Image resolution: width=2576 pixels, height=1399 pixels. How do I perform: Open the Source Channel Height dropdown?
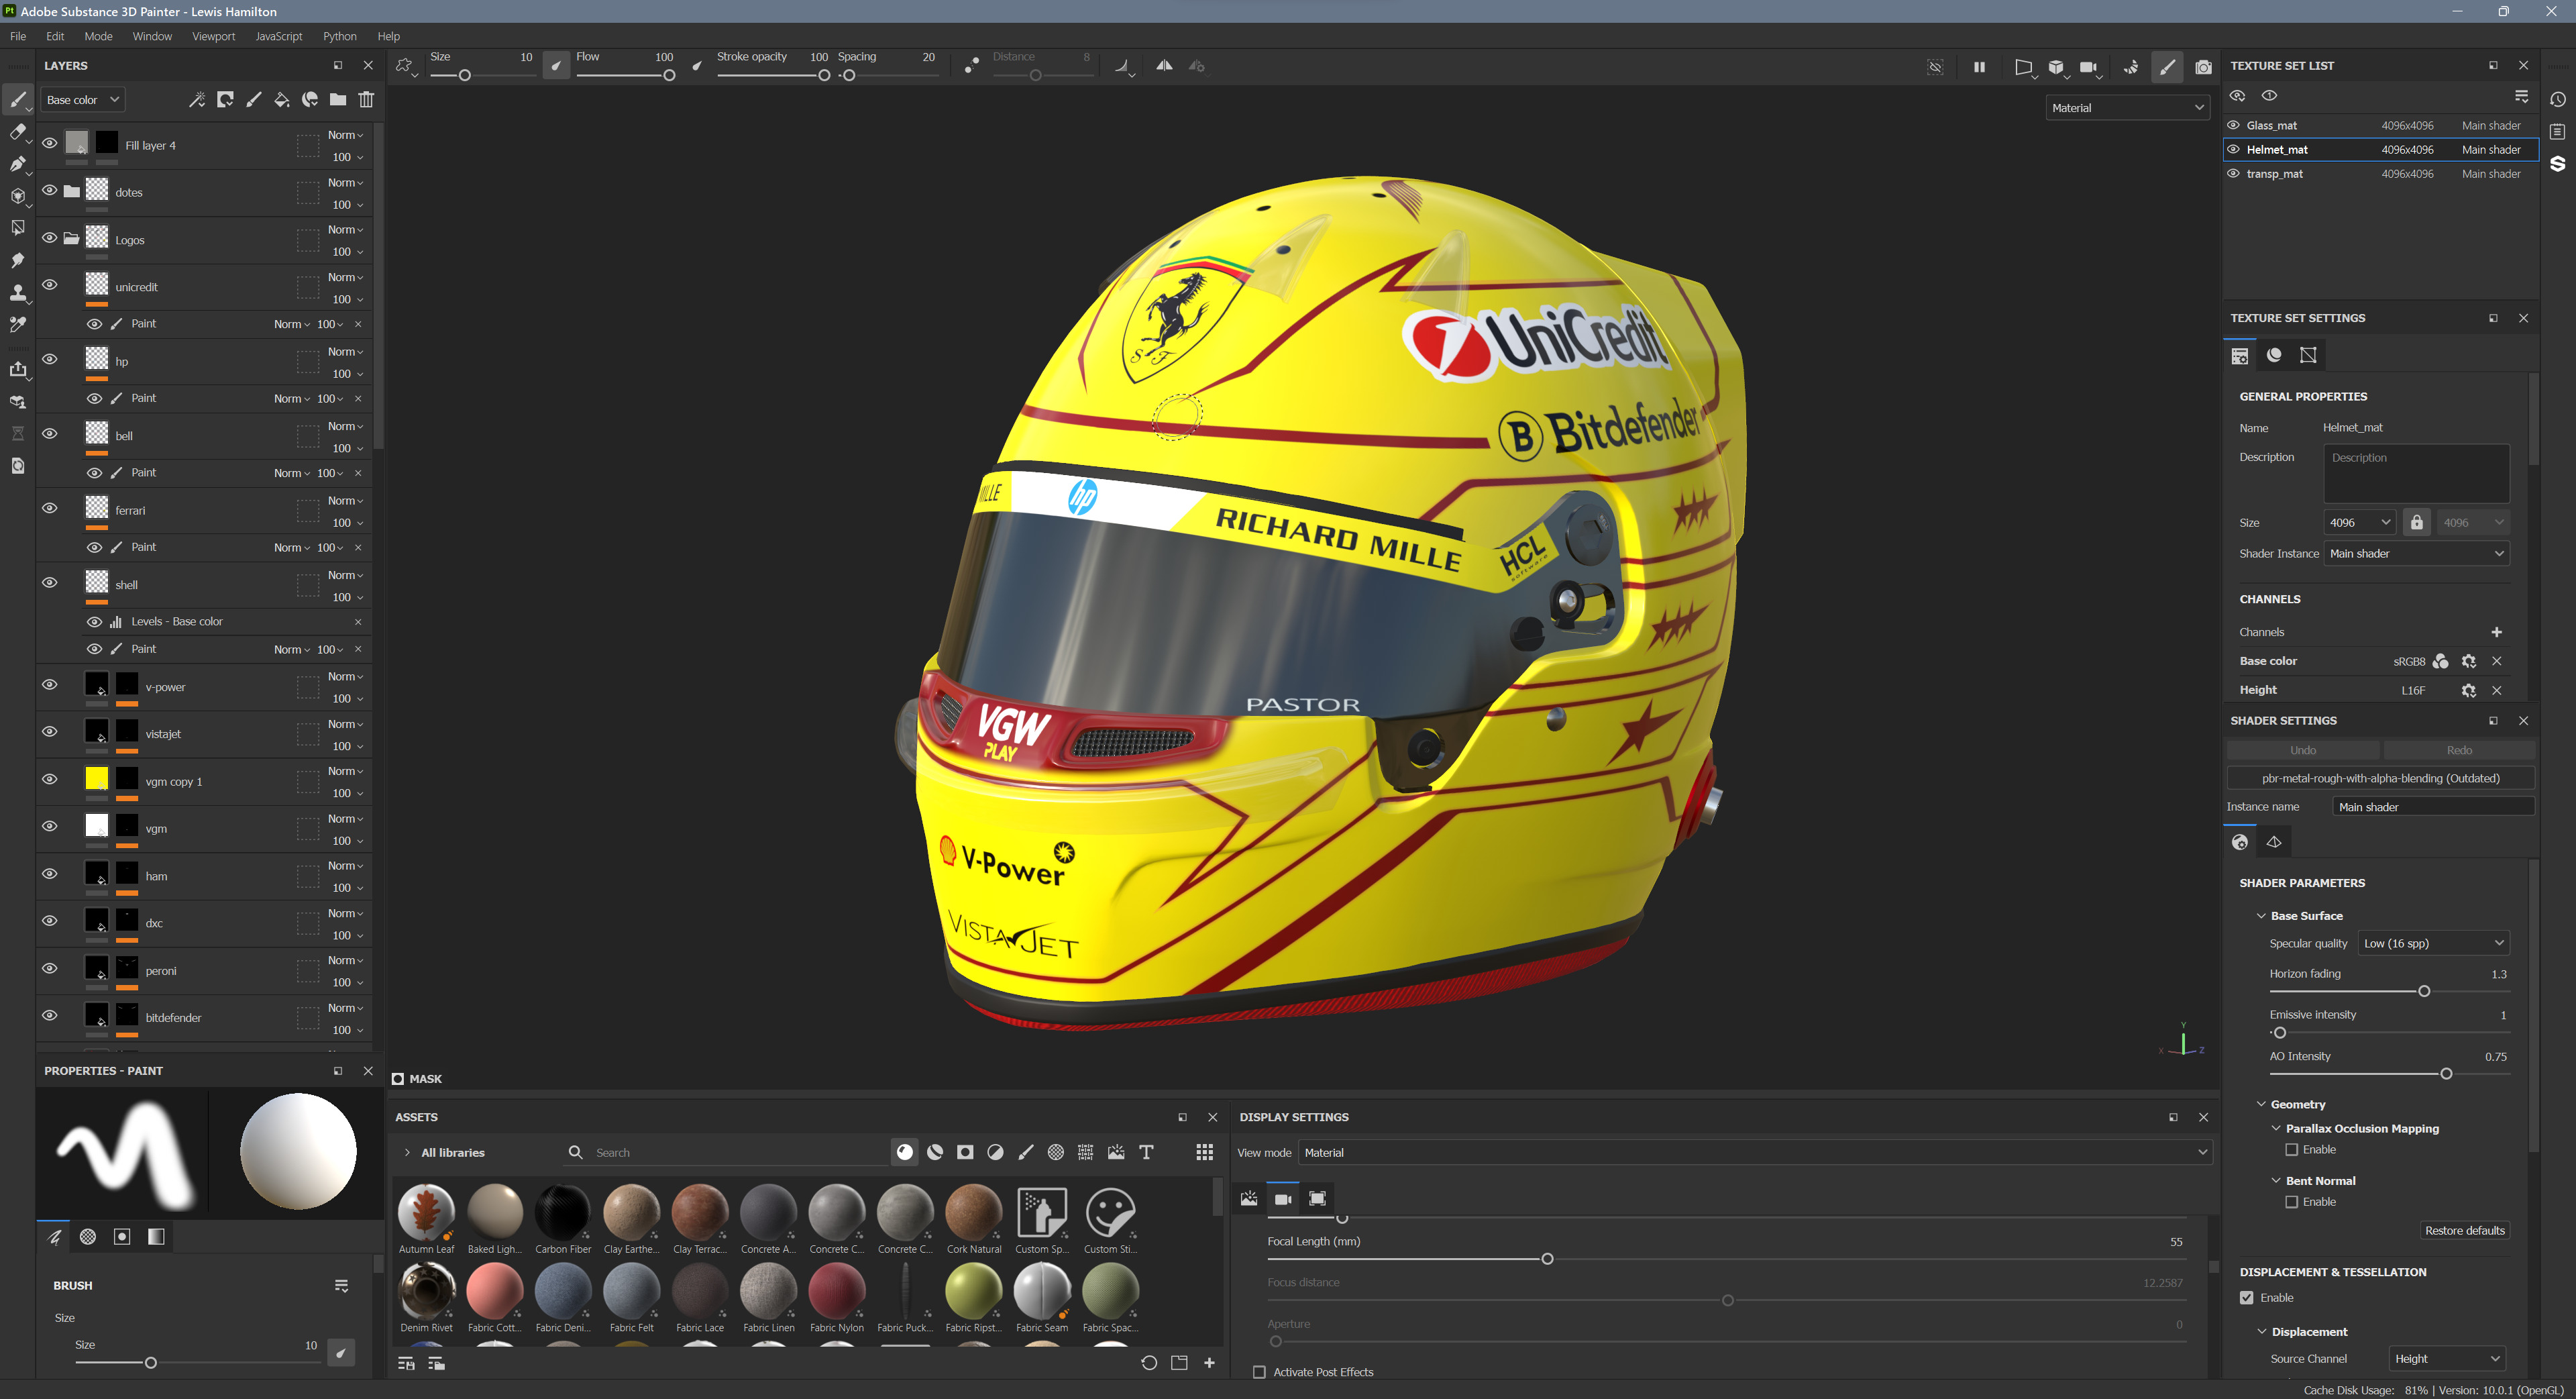coord(2447,1358)
